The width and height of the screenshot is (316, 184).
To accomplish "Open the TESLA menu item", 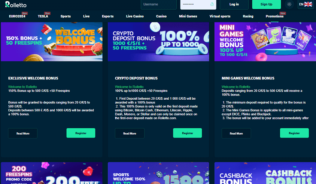I will [43, 16].
